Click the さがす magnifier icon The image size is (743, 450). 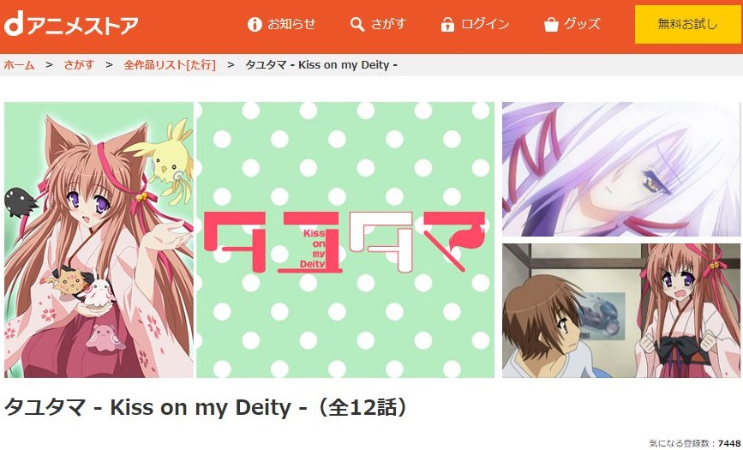pos(357,24)
